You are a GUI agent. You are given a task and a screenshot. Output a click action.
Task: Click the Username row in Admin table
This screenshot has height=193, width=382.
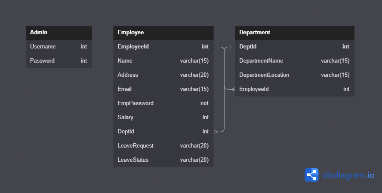59,47
